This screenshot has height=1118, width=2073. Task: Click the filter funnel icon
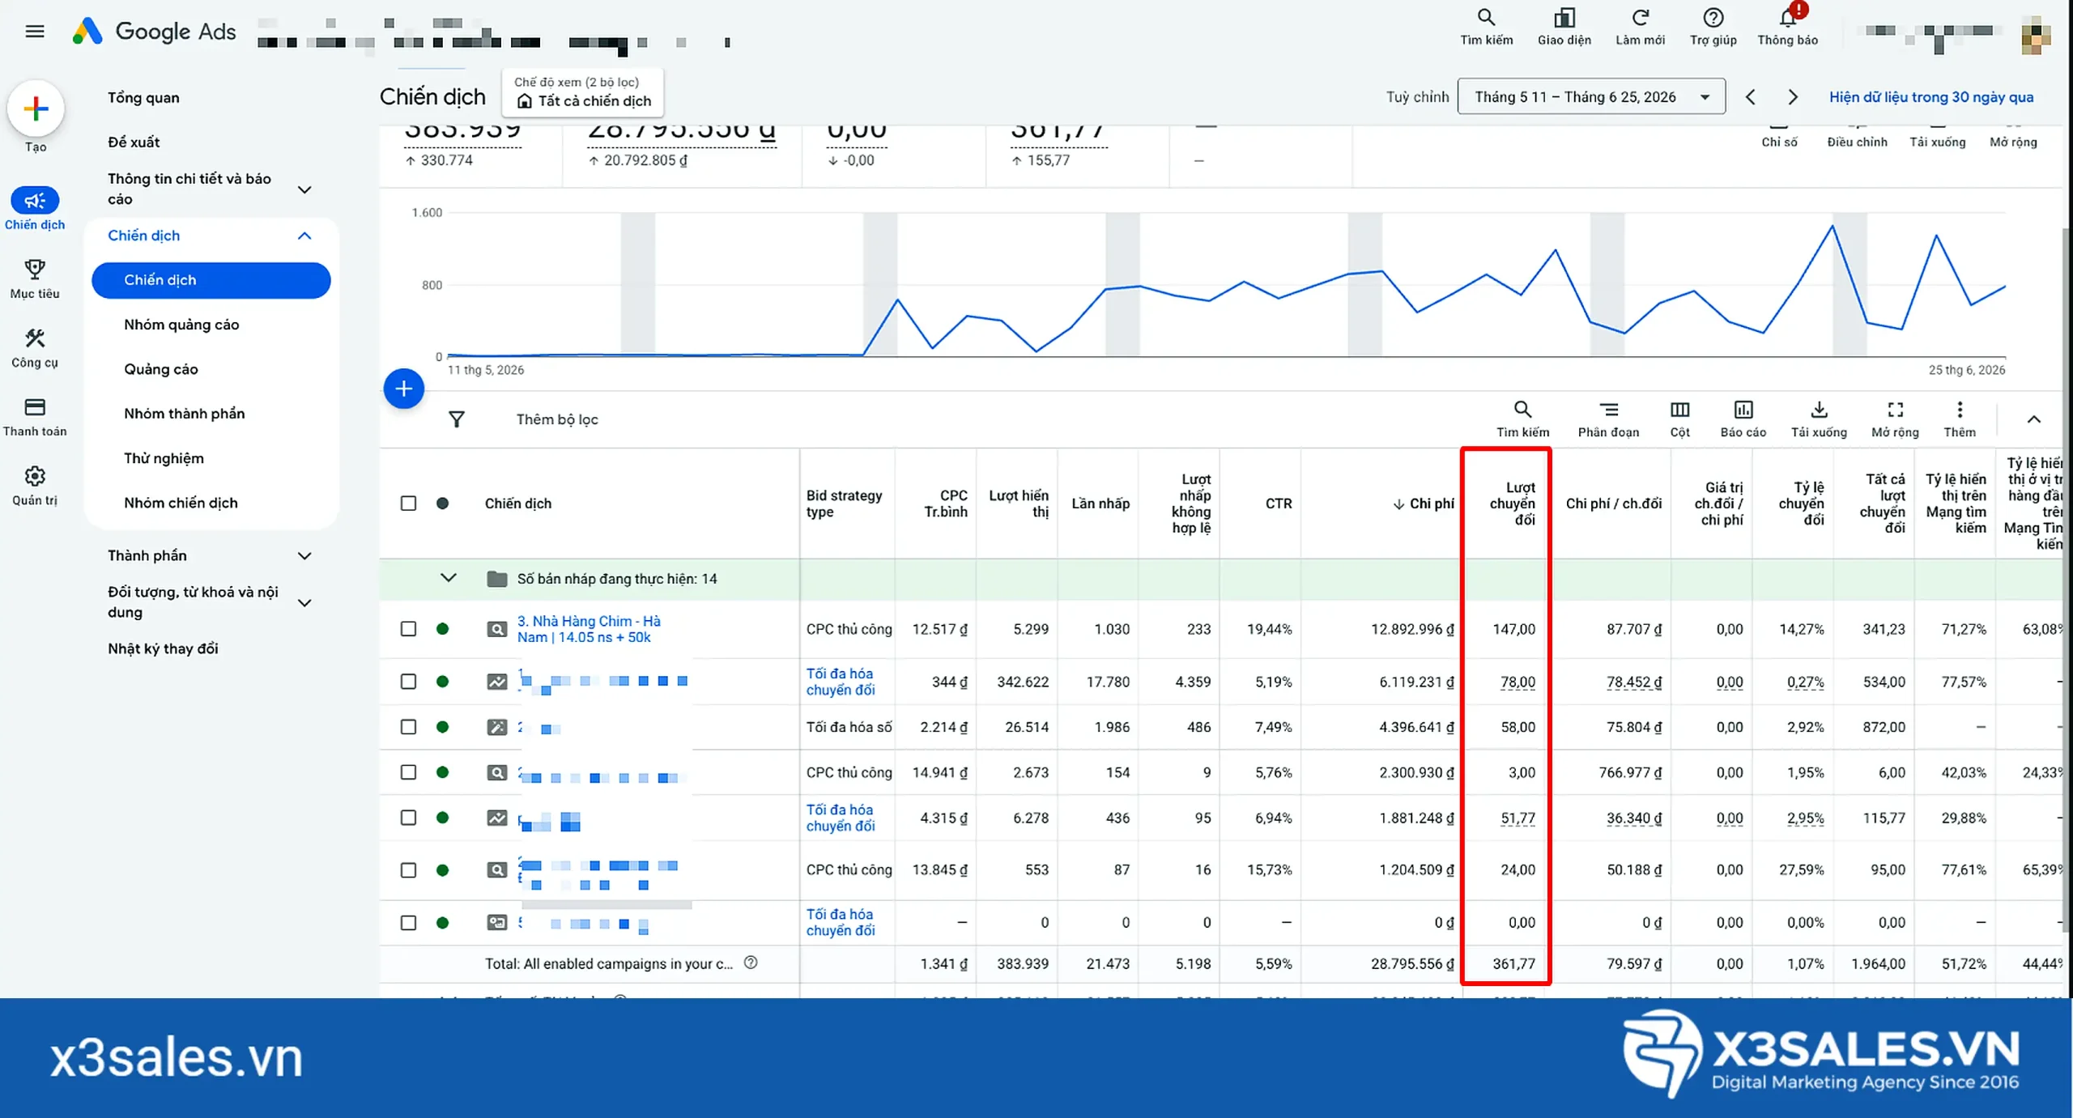coord(457,419)
